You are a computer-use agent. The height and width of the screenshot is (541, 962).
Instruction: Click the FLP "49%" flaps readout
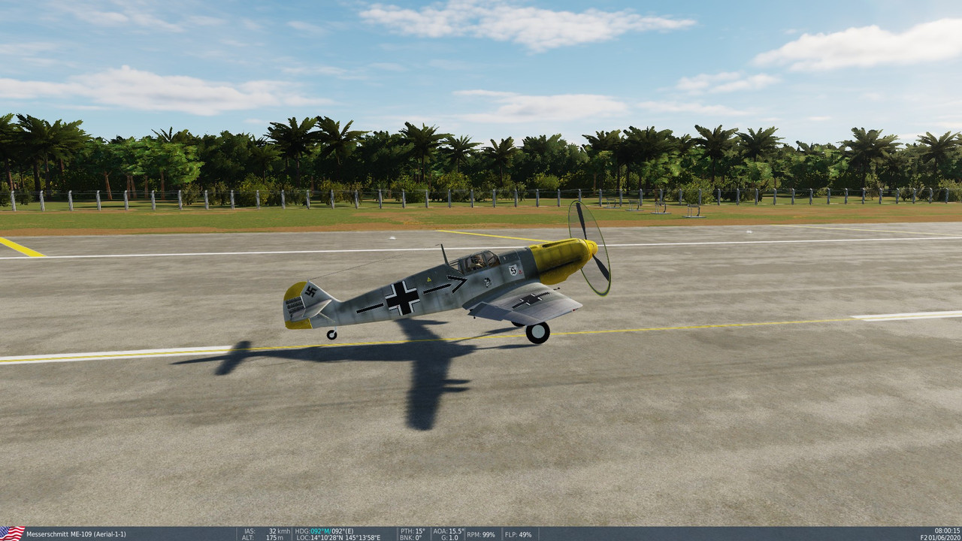point(525,534)
